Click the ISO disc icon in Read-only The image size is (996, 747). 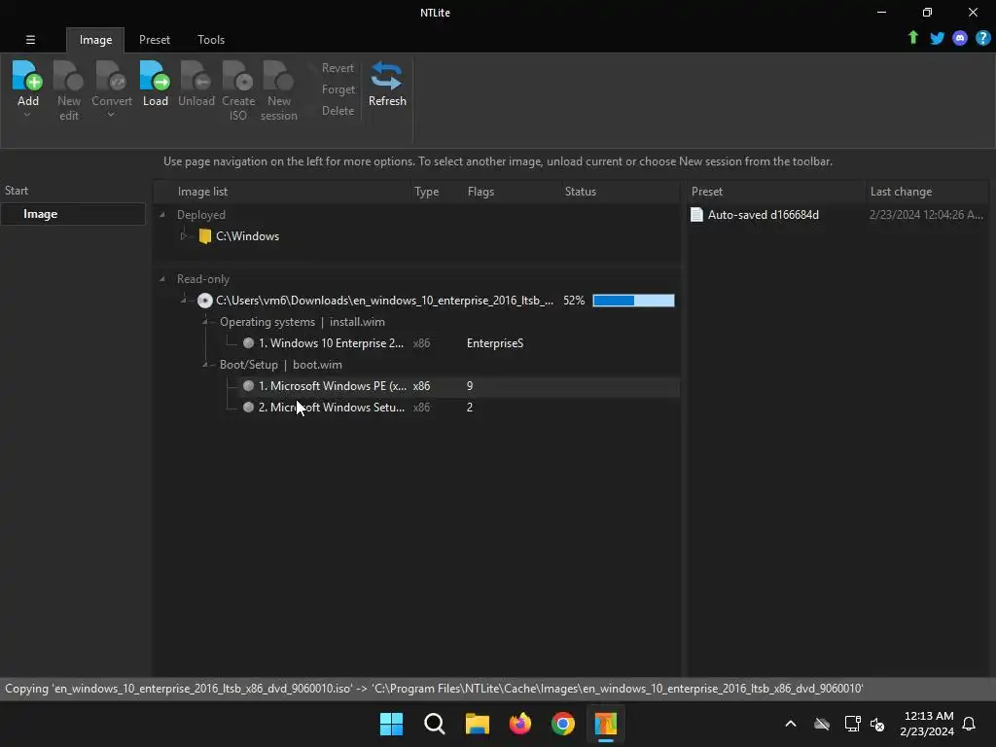click(204, 301)
